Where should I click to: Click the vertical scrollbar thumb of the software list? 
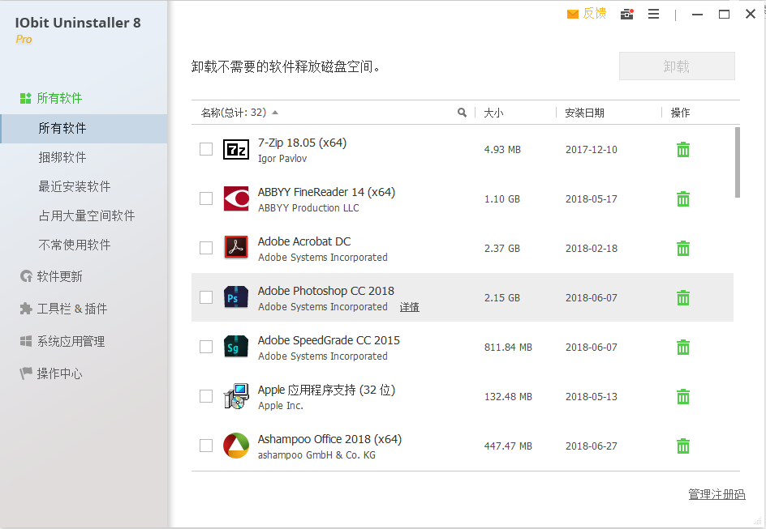[737, 162]
